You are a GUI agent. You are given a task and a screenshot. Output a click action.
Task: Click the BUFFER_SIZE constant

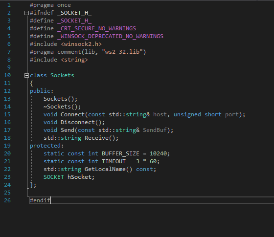tap(120, 153)
